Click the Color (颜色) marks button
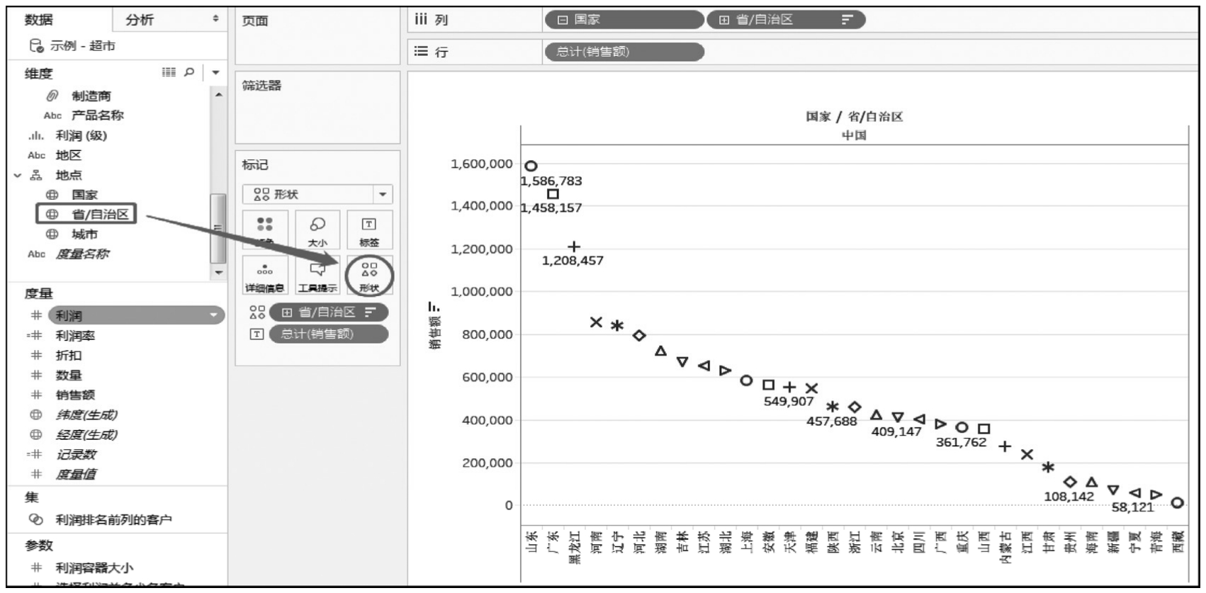 [264, 230]
